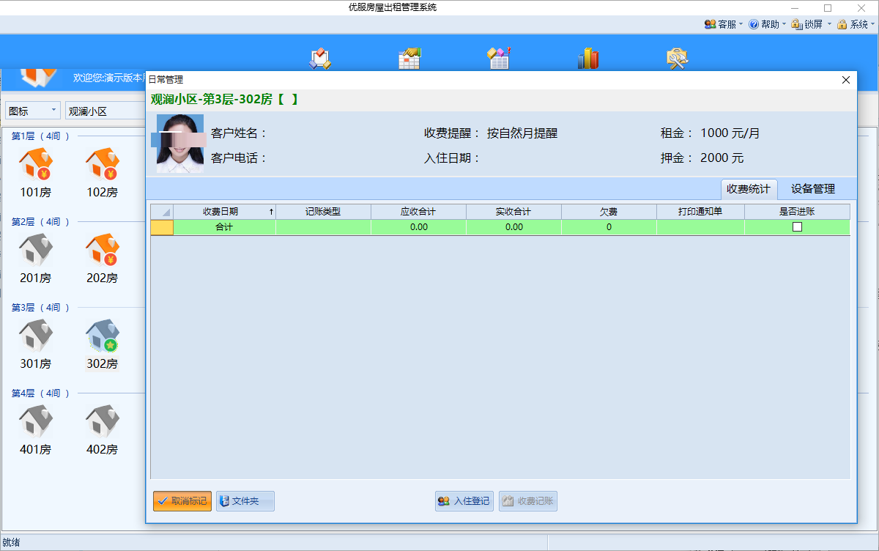The height and width of the screenshot is (551, 879).
Task: Close the 日常管理 dialog
Action: tap(846, 80)
